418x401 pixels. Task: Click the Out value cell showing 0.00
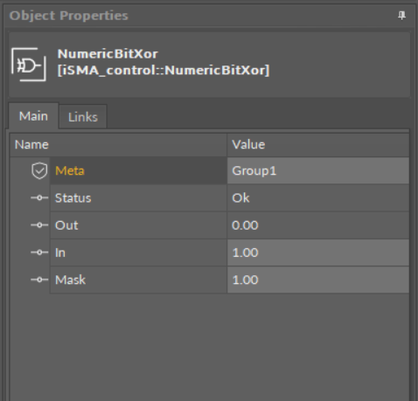pyautogui.click(x=318, y=225)
